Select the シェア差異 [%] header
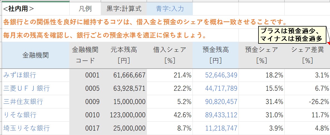 pyautogui.click(x=307, y=55)
